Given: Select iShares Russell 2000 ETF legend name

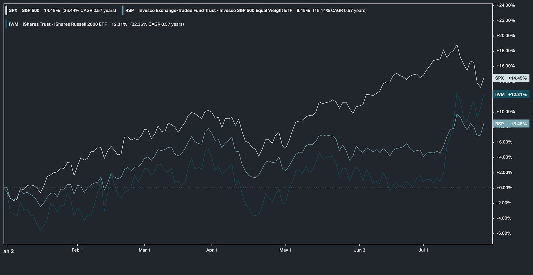Looking at the screenshot, I should pos(65,24).
